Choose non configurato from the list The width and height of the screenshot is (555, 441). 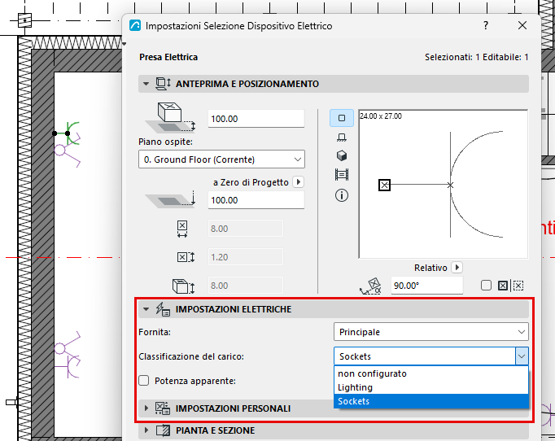tap(430, 373)
